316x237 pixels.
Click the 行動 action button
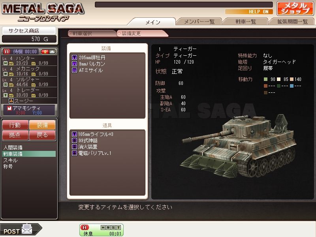click(15, 125)
